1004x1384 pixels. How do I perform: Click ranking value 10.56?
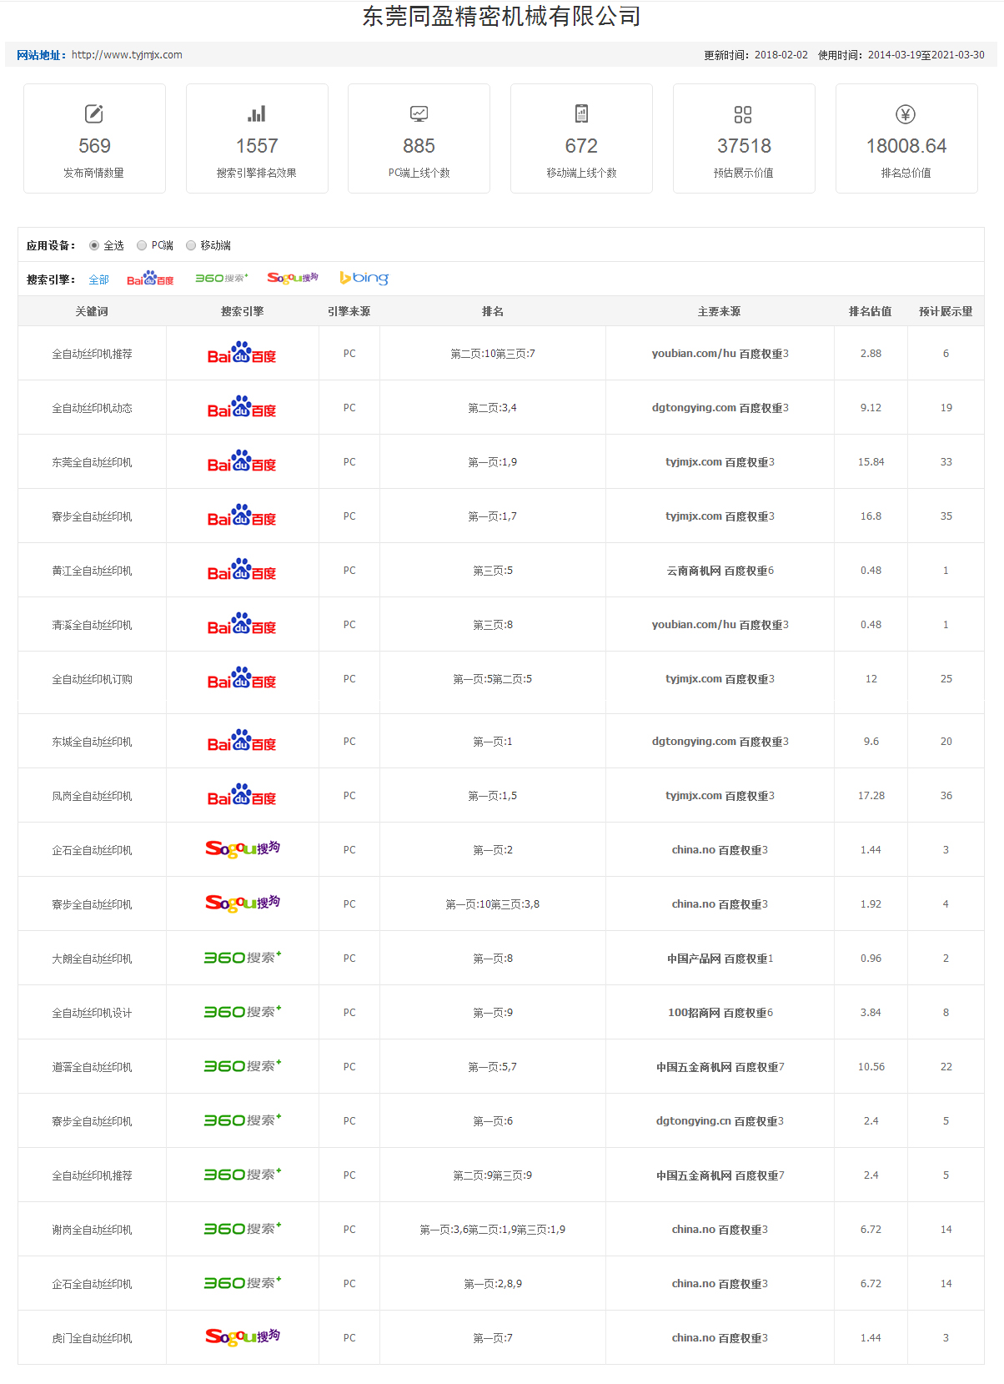[871, 1067]
